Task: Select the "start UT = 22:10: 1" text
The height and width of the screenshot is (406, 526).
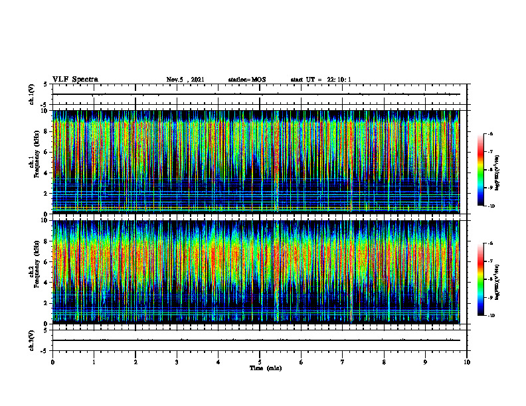Action: pyautogui.click(x=321, y=80)
